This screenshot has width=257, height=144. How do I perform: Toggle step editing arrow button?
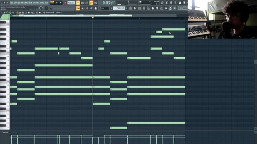coord(82,8)
